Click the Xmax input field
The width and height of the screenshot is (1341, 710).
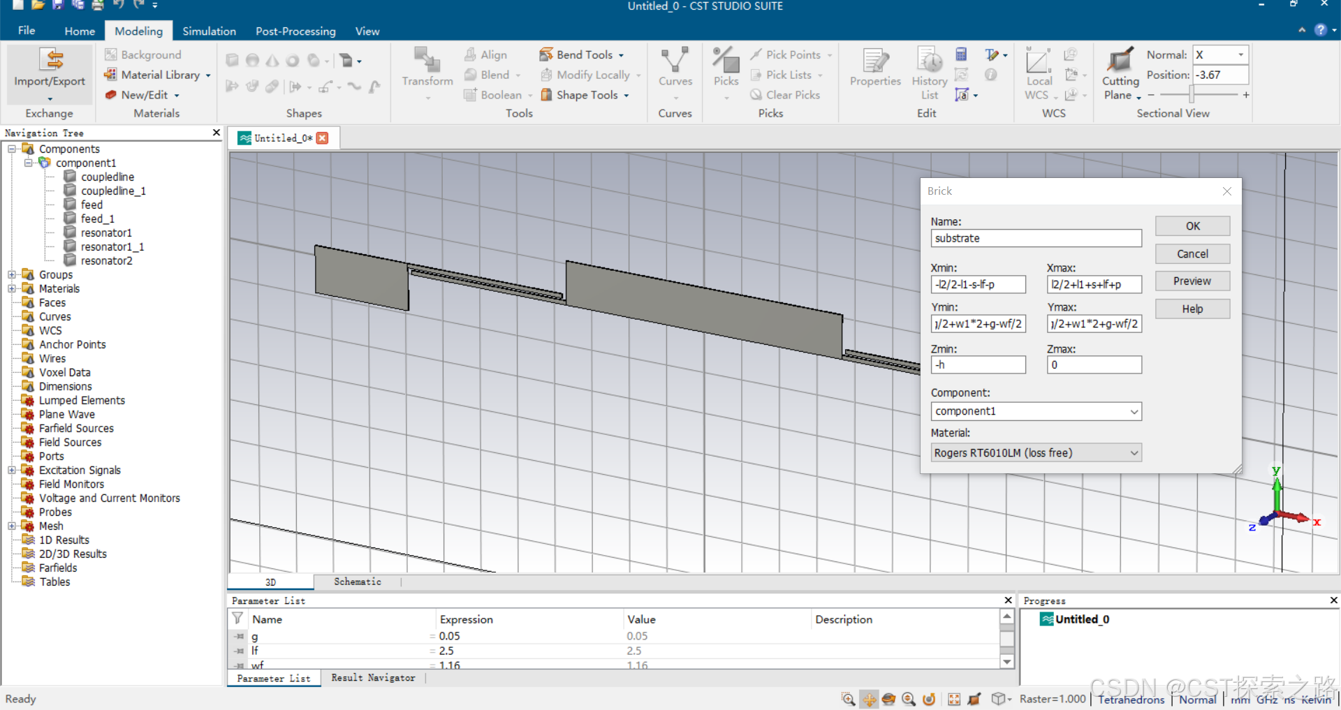point(1094,284)
